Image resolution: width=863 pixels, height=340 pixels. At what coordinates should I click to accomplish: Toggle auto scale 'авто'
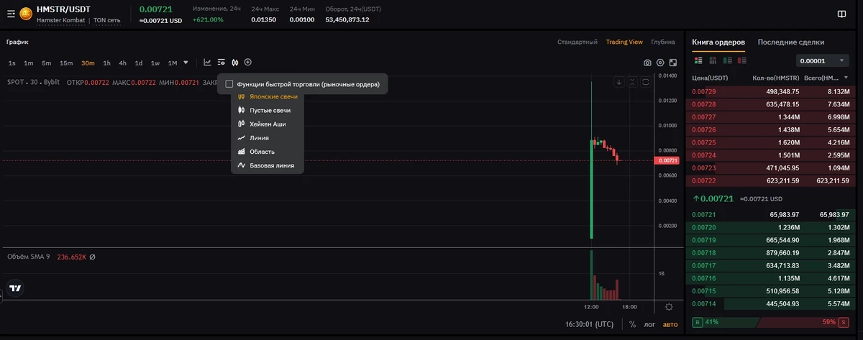point(670,324)
